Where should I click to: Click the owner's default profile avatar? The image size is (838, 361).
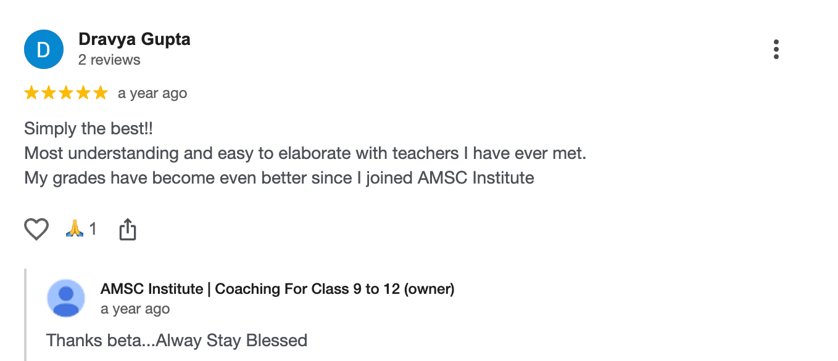pos(66,298)
